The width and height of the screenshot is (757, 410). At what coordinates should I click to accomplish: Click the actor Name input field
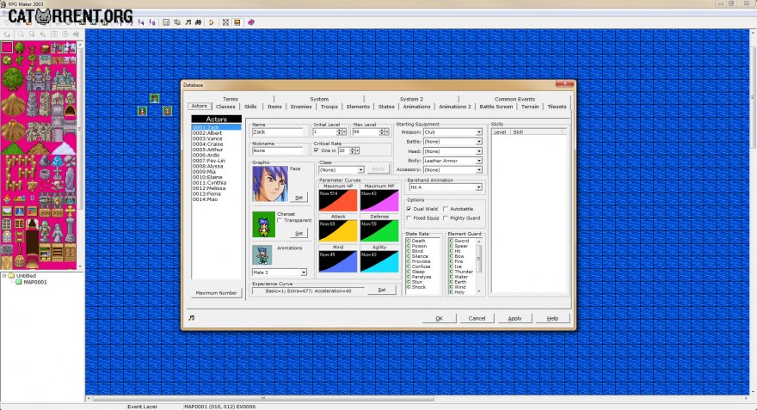(x=278, y=132)
